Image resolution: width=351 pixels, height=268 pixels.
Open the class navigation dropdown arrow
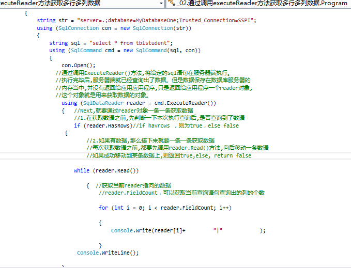coord(161,3)
